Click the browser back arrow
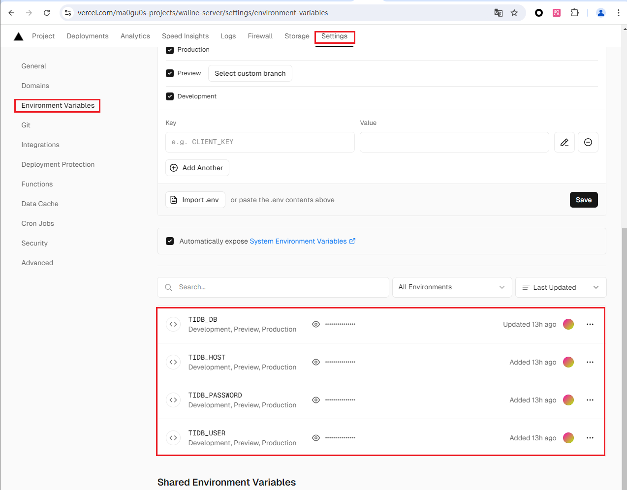 11,13
